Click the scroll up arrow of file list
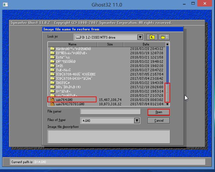 168,44
